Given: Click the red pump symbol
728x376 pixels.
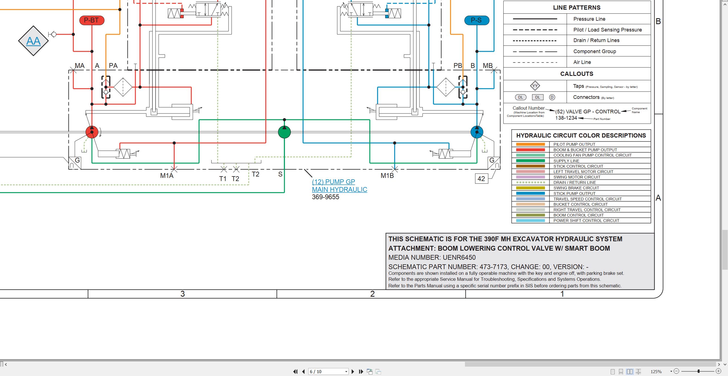Looking at the screenshot, I should pyautogui.click(x=92, y=132).
